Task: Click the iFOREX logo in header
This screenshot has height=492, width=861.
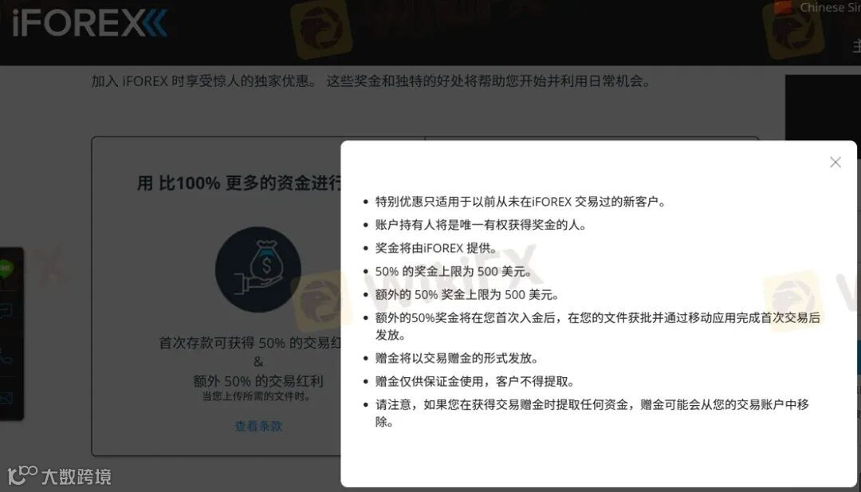Action: (89, 25)
